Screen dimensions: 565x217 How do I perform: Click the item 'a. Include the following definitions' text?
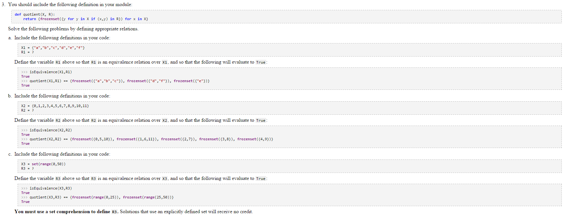59,38
